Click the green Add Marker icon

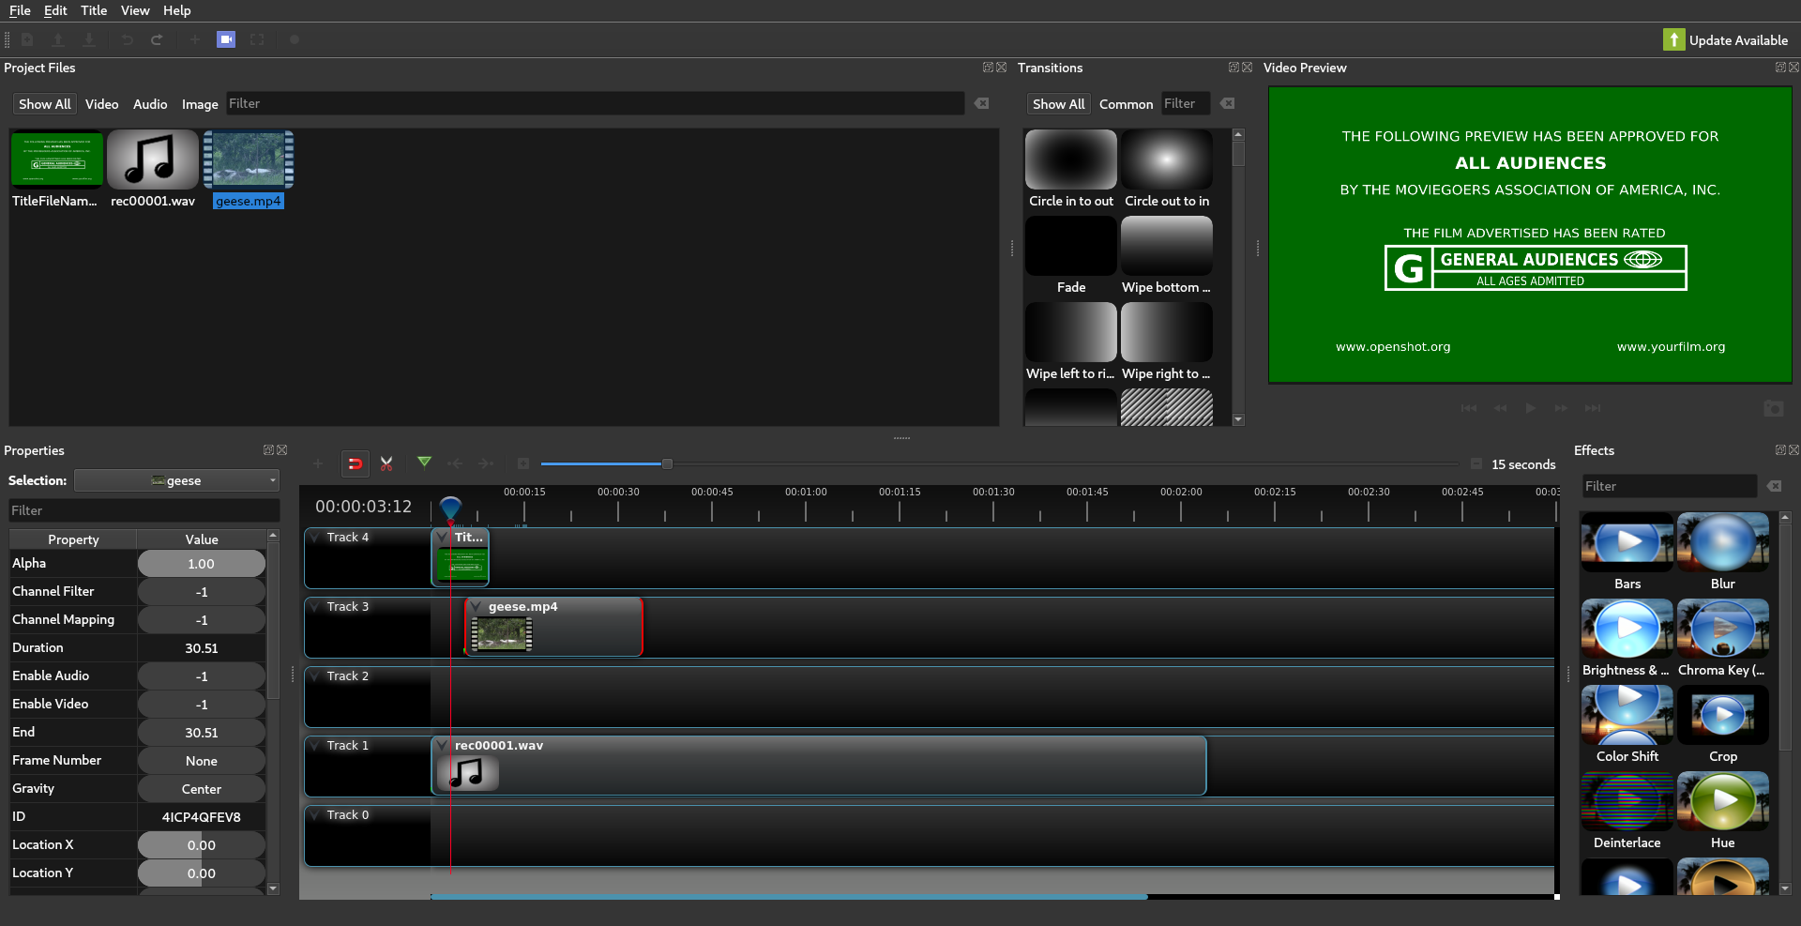424,463
